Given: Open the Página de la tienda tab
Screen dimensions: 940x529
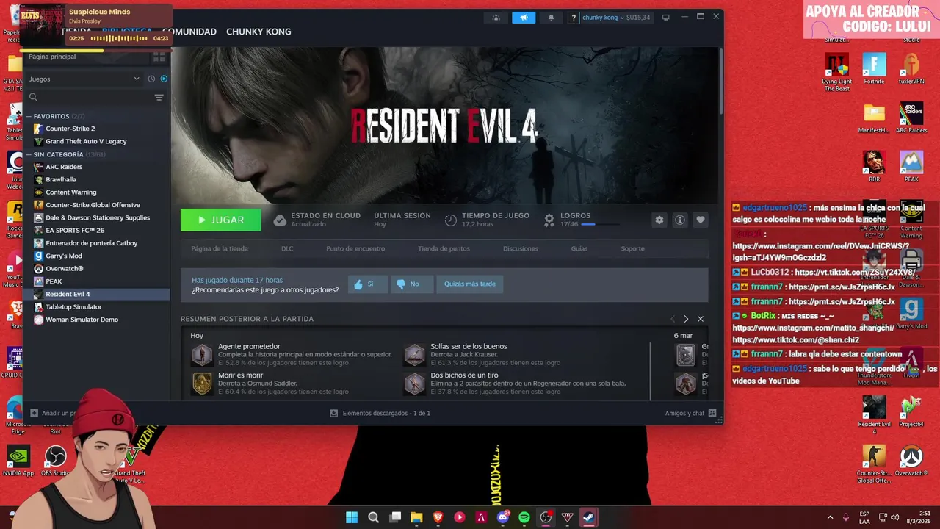Looking at the screenshot, I should click(x=220, y=248).
